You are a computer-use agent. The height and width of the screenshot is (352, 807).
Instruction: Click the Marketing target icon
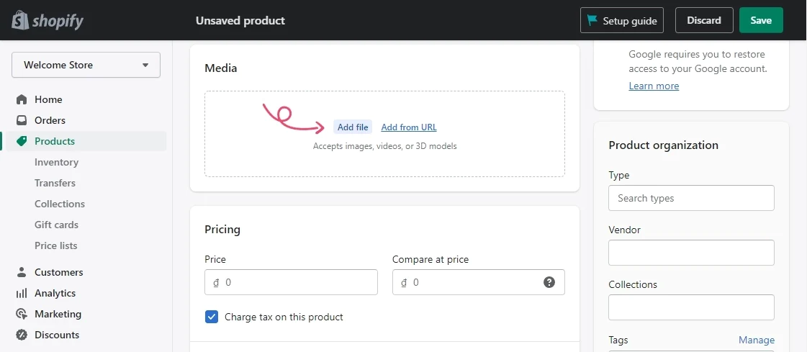coord(22,314)
